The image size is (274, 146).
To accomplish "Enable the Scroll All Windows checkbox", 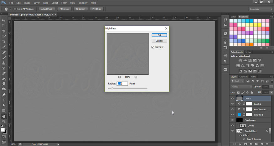I will (x=15, y=9).
